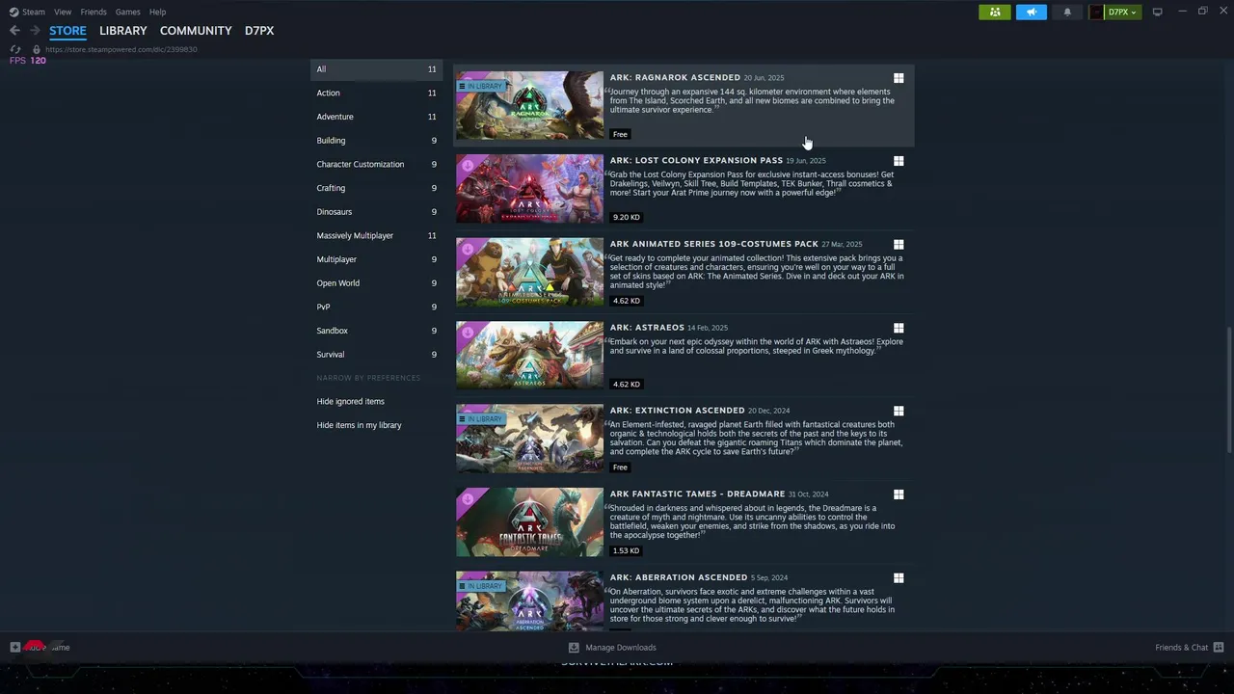The width and height of the screenshot is (1234, 694).
Task: Open the Help menu
Action: 157,12
